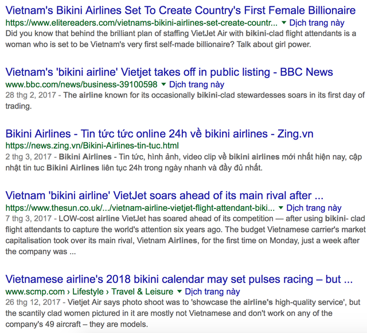Expand dropdown arrow beside elitereaders.com URL
Viewport: 367px width, 333px height.
(x=285, y=22)
